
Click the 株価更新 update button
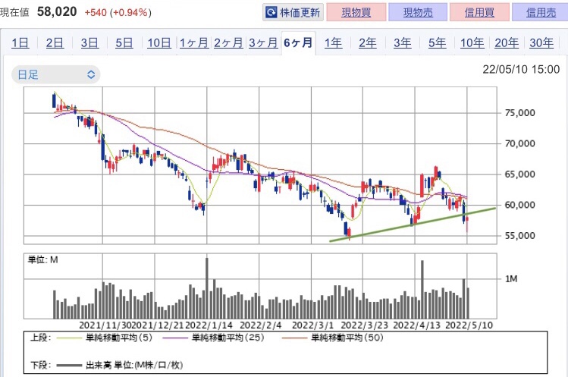click(x=293, y=12)
